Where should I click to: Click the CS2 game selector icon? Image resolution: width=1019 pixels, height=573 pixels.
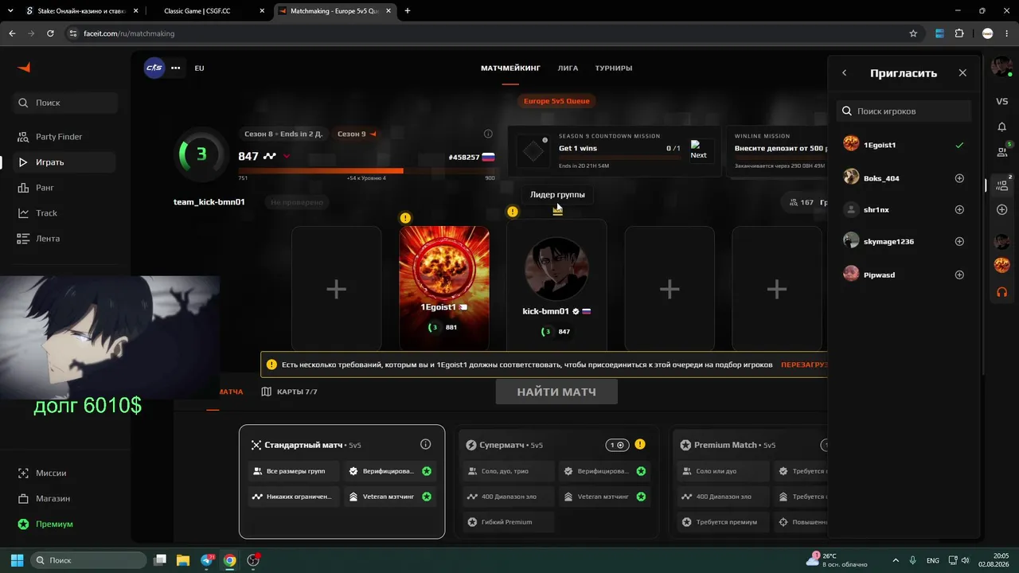tap(154, 68)
